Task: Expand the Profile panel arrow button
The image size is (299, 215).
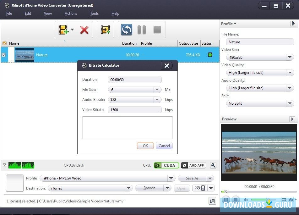Action: tap(293, 24)
